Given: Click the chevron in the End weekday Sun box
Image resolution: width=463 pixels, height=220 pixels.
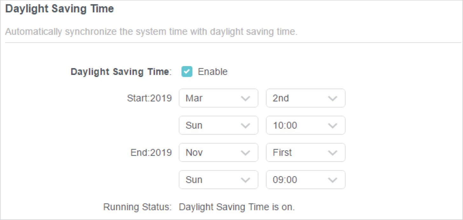Looking at the screenshot, I should [x=245, y=180].
